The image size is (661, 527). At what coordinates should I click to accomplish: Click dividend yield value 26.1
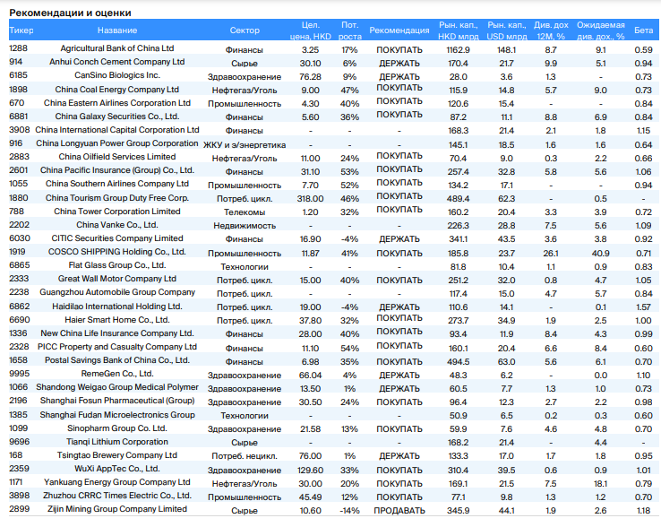click(x=551, y=254)
